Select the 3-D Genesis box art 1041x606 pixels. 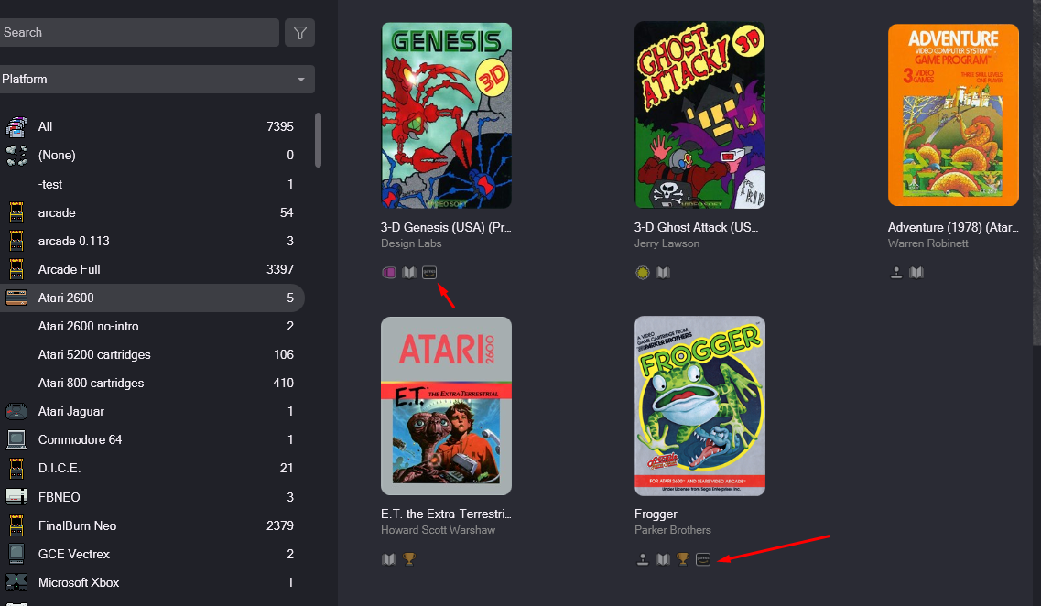[446, 115]
